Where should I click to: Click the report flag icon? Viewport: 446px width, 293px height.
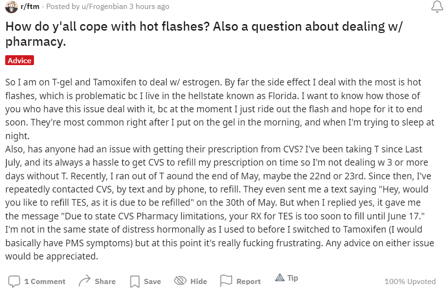click(226, 281)
